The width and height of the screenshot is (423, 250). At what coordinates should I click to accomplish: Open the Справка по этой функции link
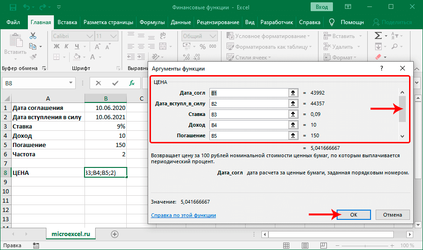pos(183,215)
